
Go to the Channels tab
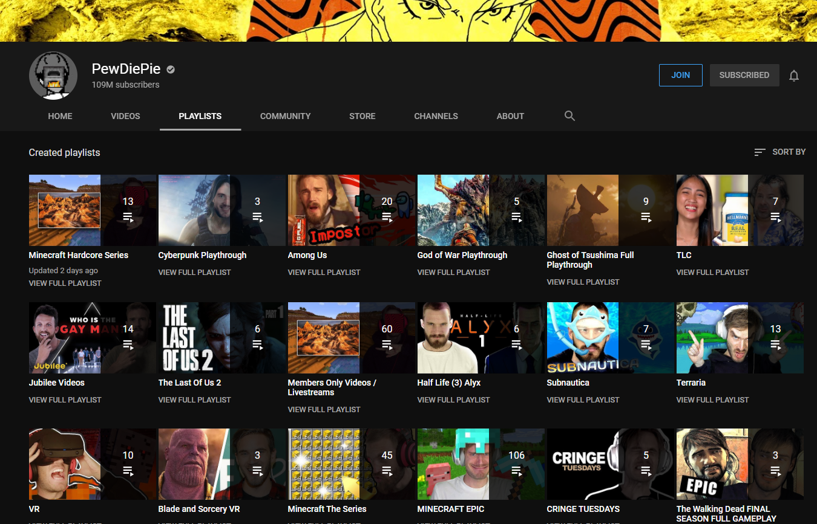coord(436,116)
